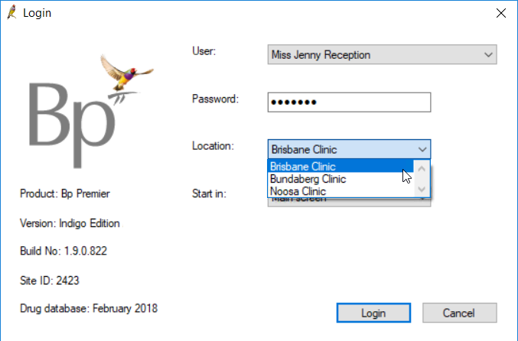Open the User dropdown list
Viewport: 518px width, 341px height.
pos(488,55)
